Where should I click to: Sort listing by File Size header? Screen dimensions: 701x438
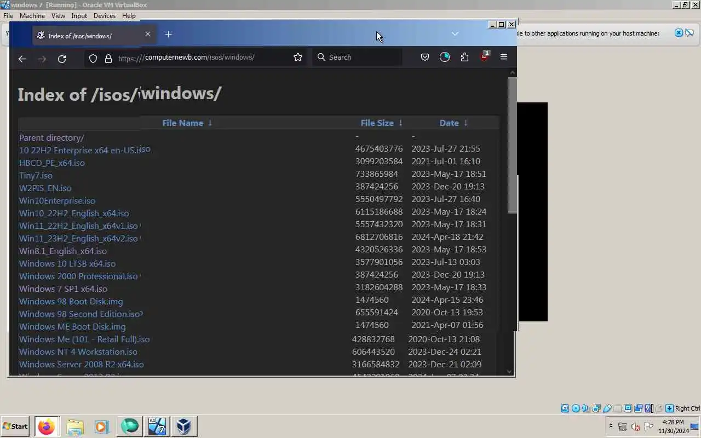click(x=381, y=123)
